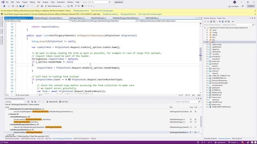The height and width of the screenshot is (144, 257).
Task: Click Keep Results in Find panel
Action: tap(52, 102)
